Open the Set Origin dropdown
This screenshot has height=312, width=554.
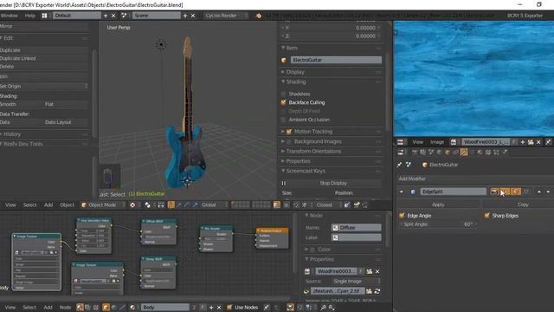click(x=44, y=87)
